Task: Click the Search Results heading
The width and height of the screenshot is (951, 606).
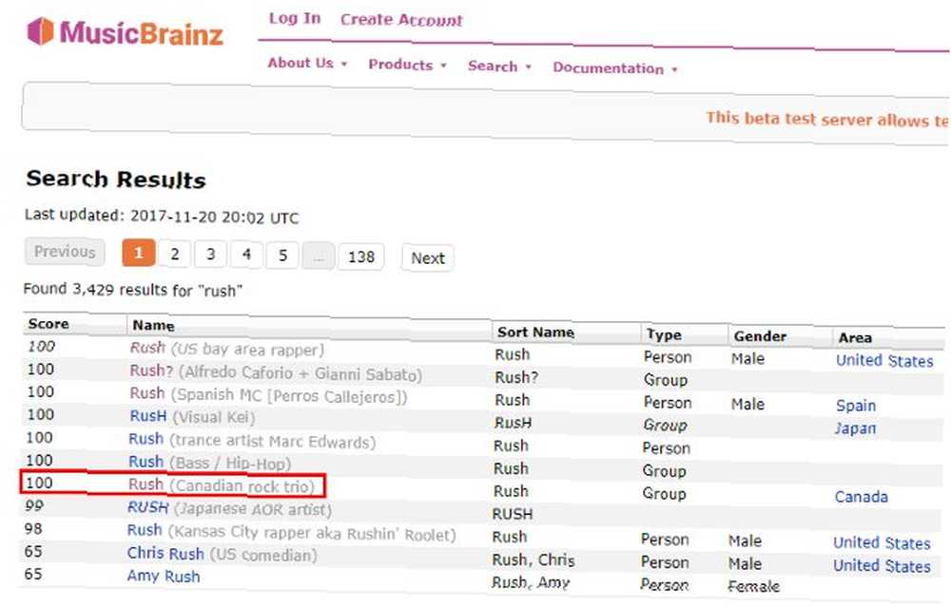Action: pyautogui.click(x=116, y=180)
